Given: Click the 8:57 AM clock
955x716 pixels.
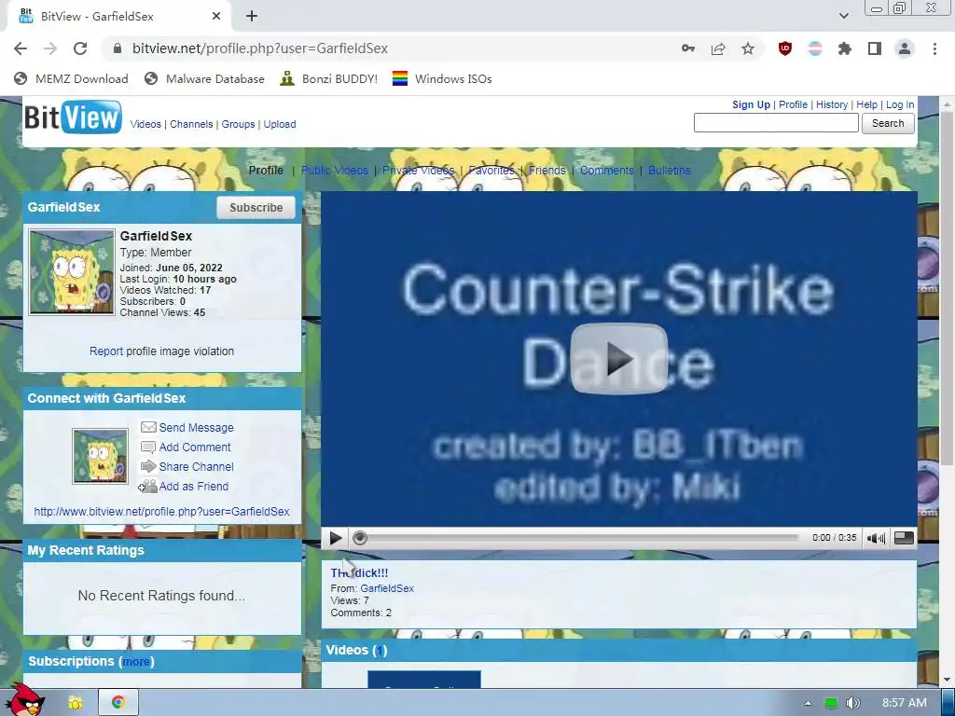Looking at the screenshot, I should (905, 703).
